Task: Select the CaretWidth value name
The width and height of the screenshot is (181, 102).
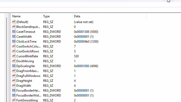Action: point(24,37)
